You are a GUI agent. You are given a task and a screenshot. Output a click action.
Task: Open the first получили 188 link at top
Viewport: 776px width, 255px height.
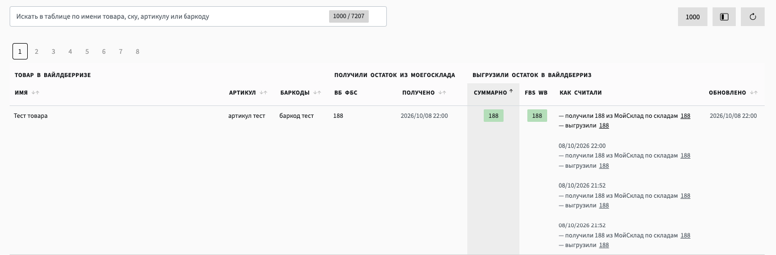685,116
